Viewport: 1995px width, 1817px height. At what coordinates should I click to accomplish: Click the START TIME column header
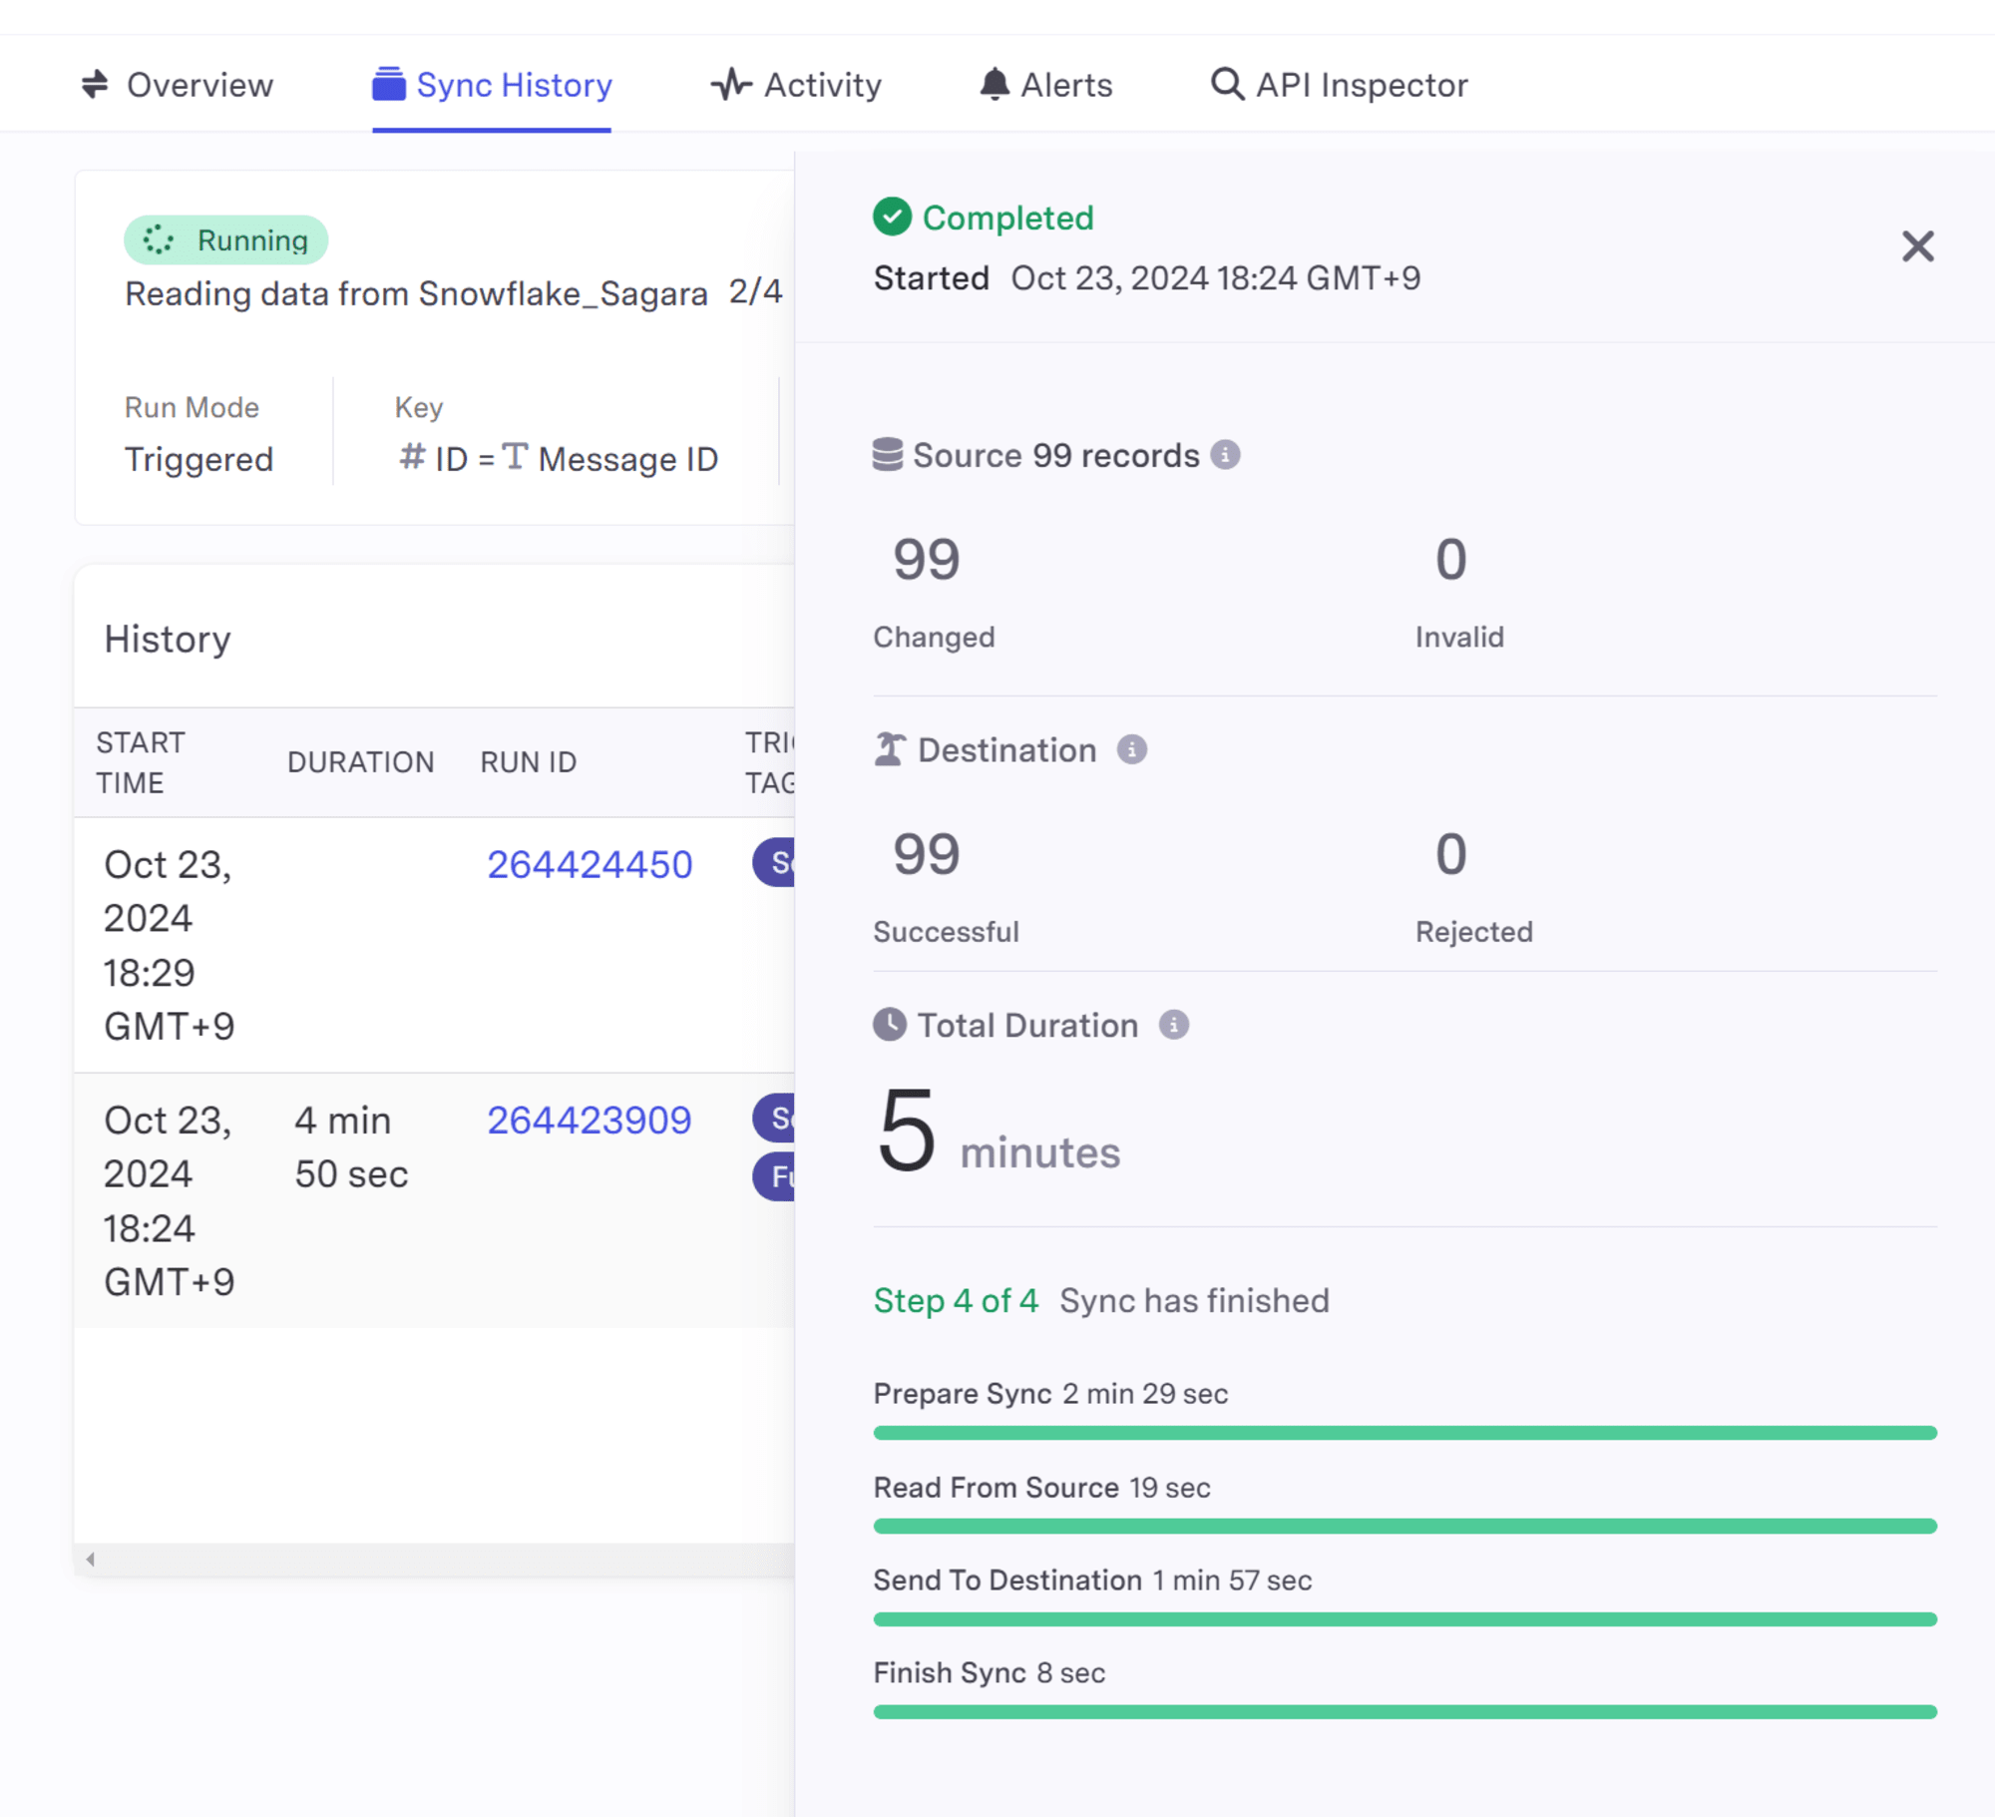click(x=141, y=762)
